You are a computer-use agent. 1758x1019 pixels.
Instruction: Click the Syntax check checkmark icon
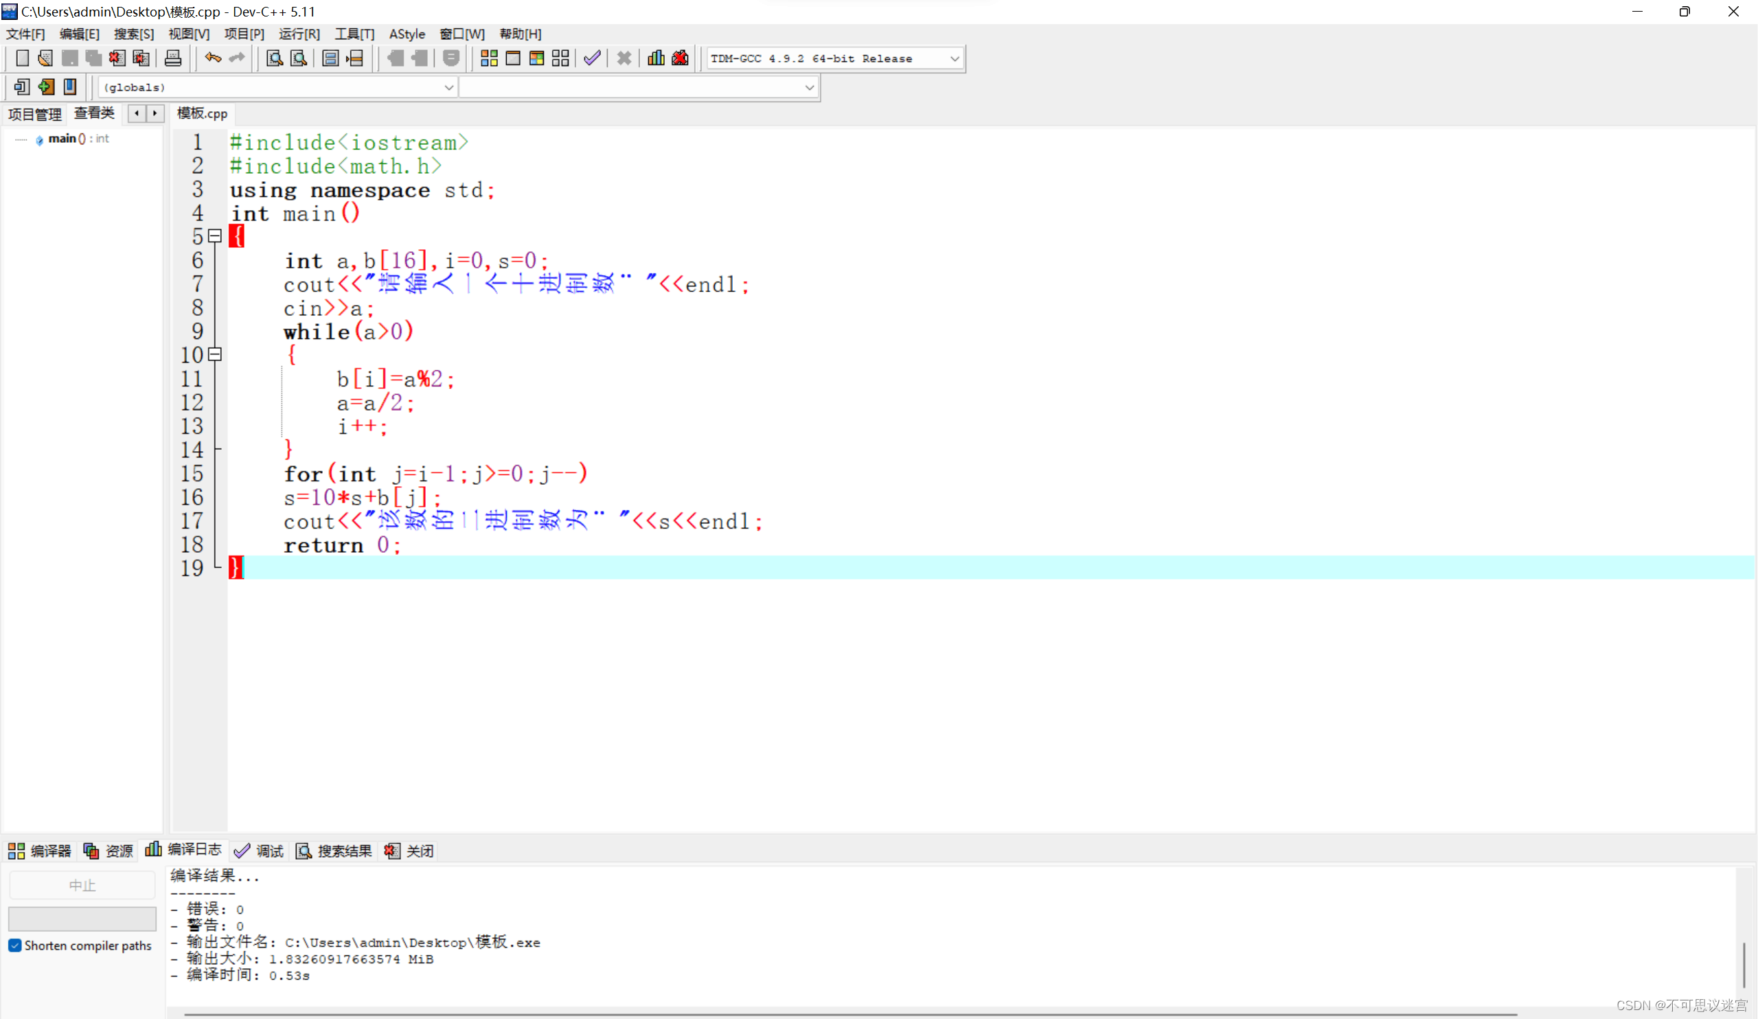pyautogui.click(x=592, y=58)
